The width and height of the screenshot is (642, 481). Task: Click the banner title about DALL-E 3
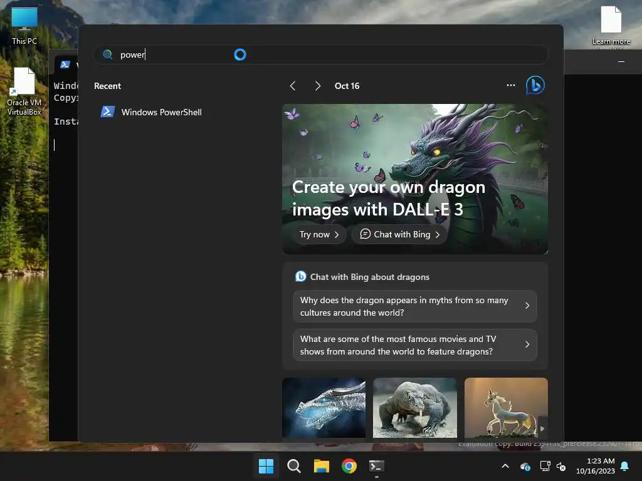(388, 199)
